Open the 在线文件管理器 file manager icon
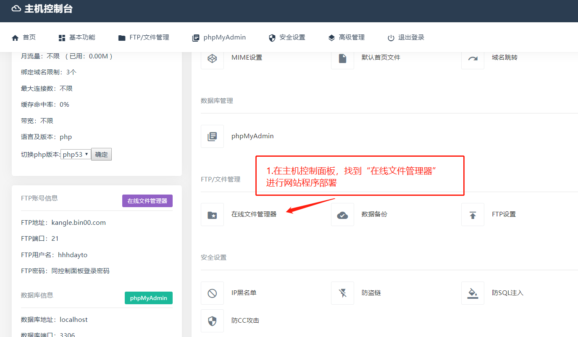The height and width of the screenshot is (337, 578). (212, 214)
